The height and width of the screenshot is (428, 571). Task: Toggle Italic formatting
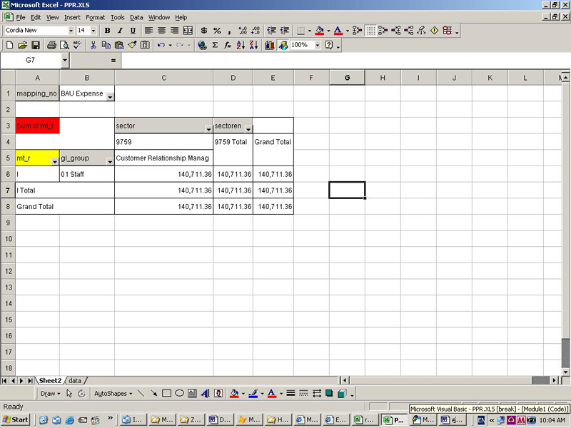click(x=120, y=31)
